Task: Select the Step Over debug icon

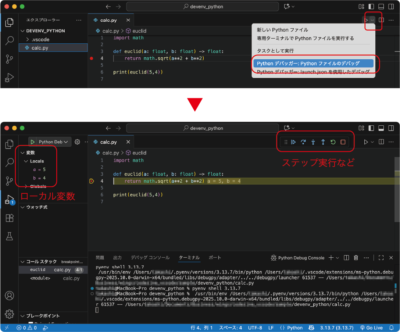Action: click(x=303, y=142)
